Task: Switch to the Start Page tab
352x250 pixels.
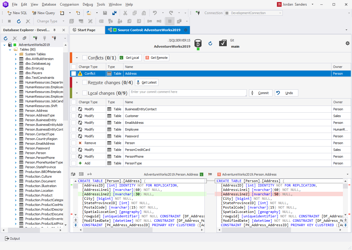Action: [87, 30]
